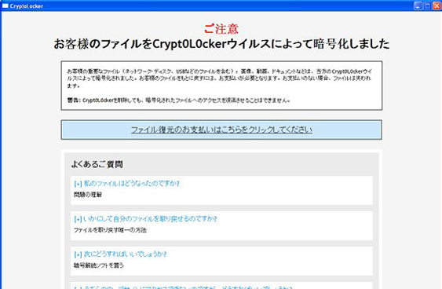Click the 'Crypt0L0cker' headline about encrypted files
Viewport: 442px width, 289px height.
click(221, 44)
